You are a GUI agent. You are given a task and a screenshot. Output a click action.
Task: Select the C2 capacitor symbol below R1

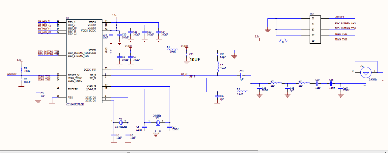(21, 79)
